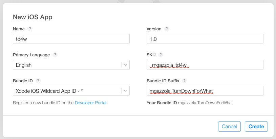Open the Bundle ID help tooltip icon
The image size is (276, 139).
(x=38, y=81)
